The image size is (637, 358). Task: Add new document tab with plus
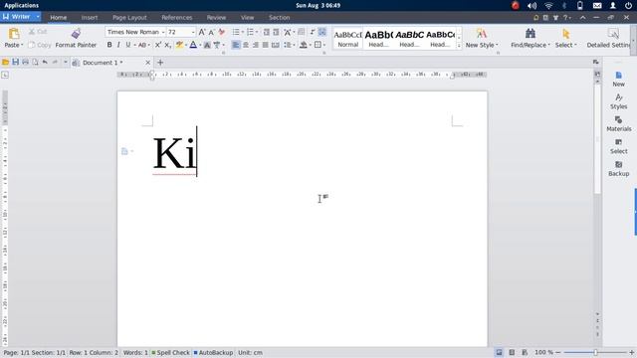160,62
